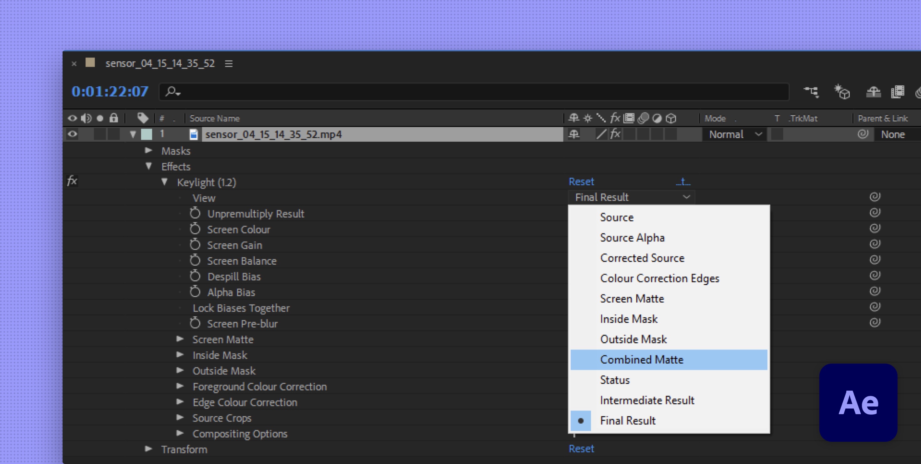Toggle the Keylight effect fx switch
921x464 pixels.
73,181
